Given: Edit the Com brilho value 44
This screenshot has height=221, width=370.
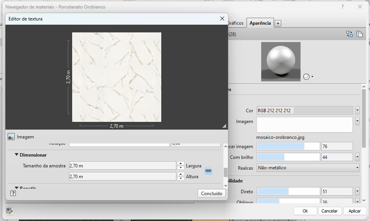Looking at the screenshot, I should [337, 157].
